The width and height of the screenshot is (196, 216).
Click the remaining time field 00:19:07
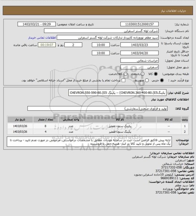47,45
